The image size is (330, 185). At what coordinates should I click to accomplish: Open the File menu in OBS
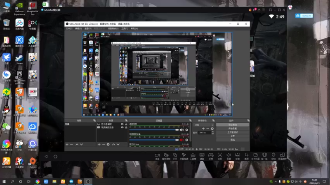point(69,28)
